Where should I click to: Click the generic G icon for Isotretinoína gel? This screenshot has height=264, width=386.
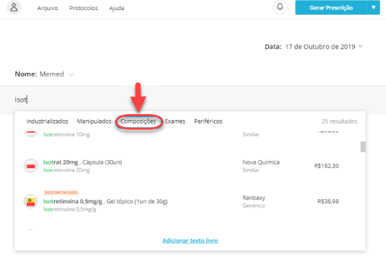[x=31, y=201]
